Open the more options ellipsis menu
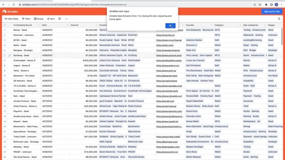285x160 pixels. pyautogui.click(x=66, y=19)
